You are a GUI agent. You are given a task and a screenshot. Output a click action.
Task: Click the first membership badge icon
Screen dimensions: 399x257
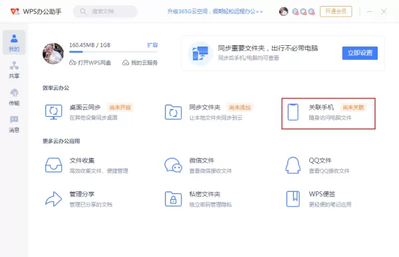tap(295, 11)
